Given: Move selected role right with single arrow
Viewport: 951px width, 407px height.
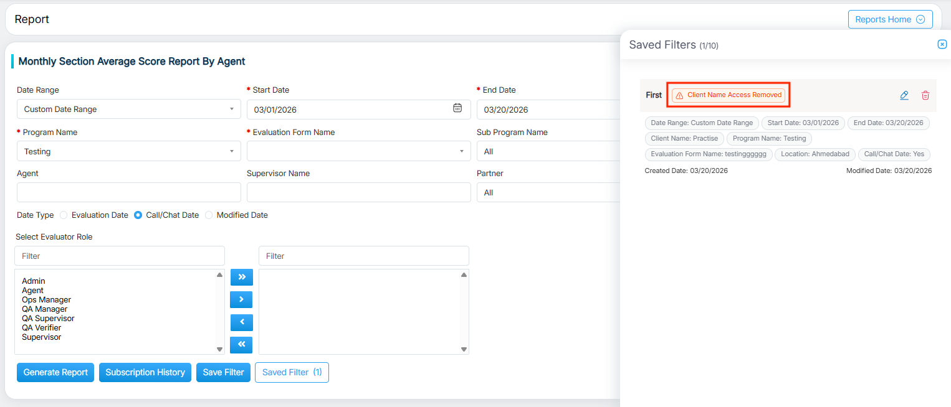Looking at the screenshot, I should pos(241,299).
